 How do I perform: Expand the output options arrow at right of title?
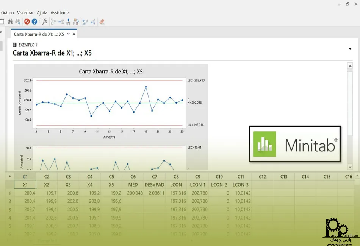pos(350,49)
